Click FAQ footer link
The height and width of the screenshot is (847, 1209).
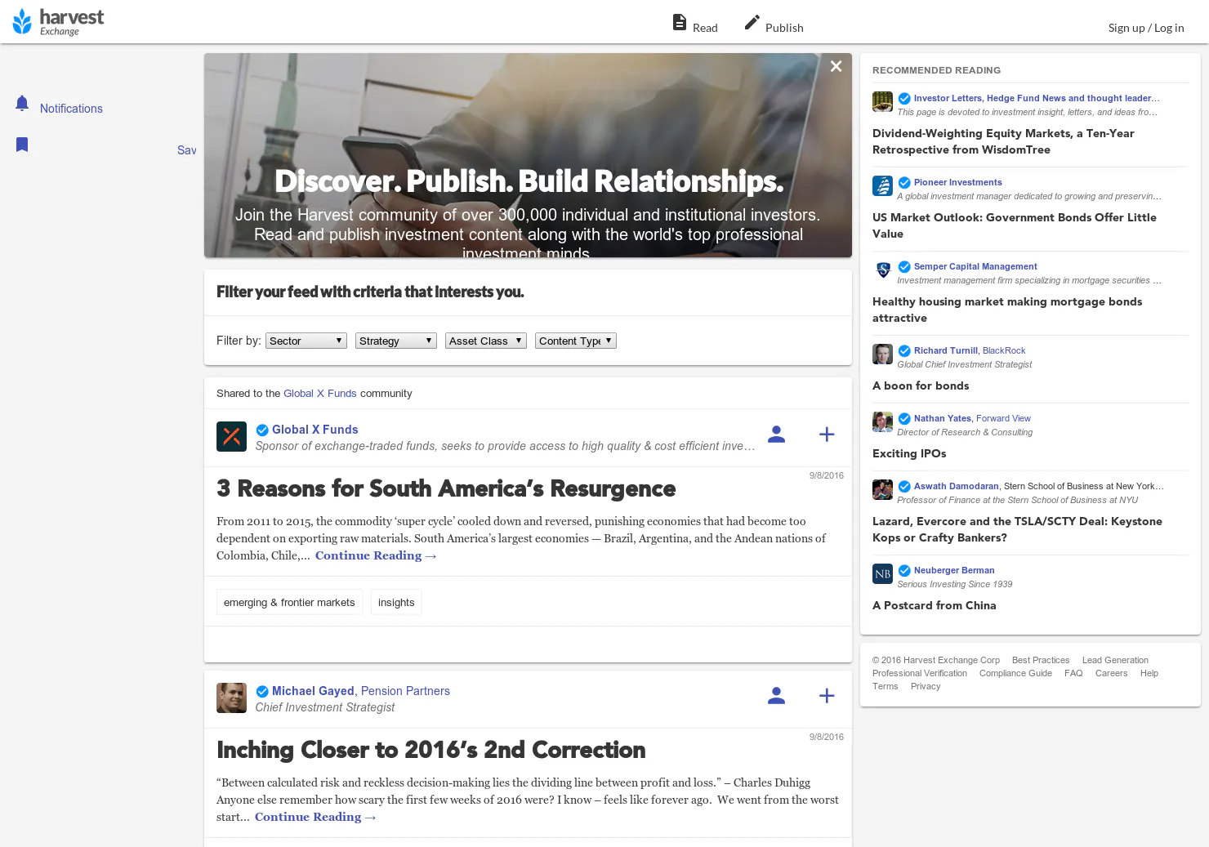(1073, 673)
